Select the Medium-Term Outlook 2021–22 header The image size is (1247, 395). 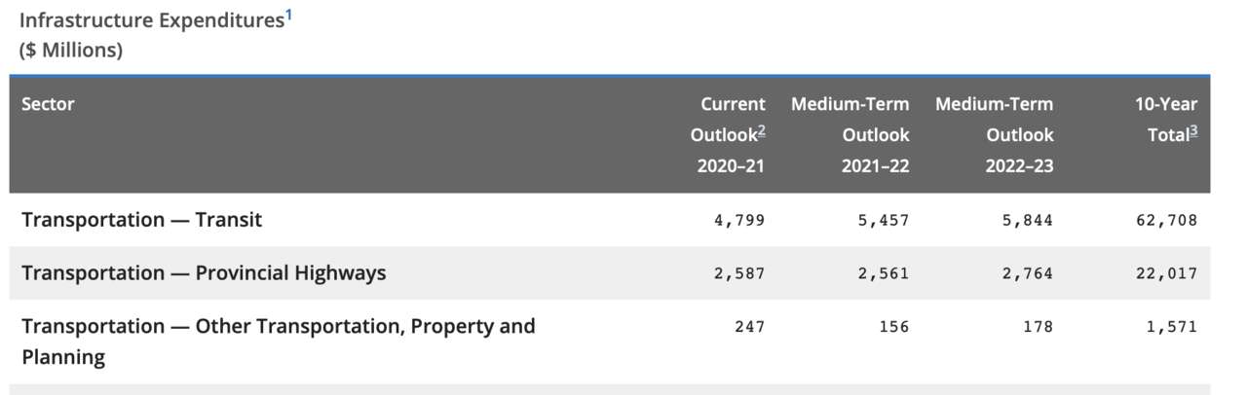click(x=850, y=135)
